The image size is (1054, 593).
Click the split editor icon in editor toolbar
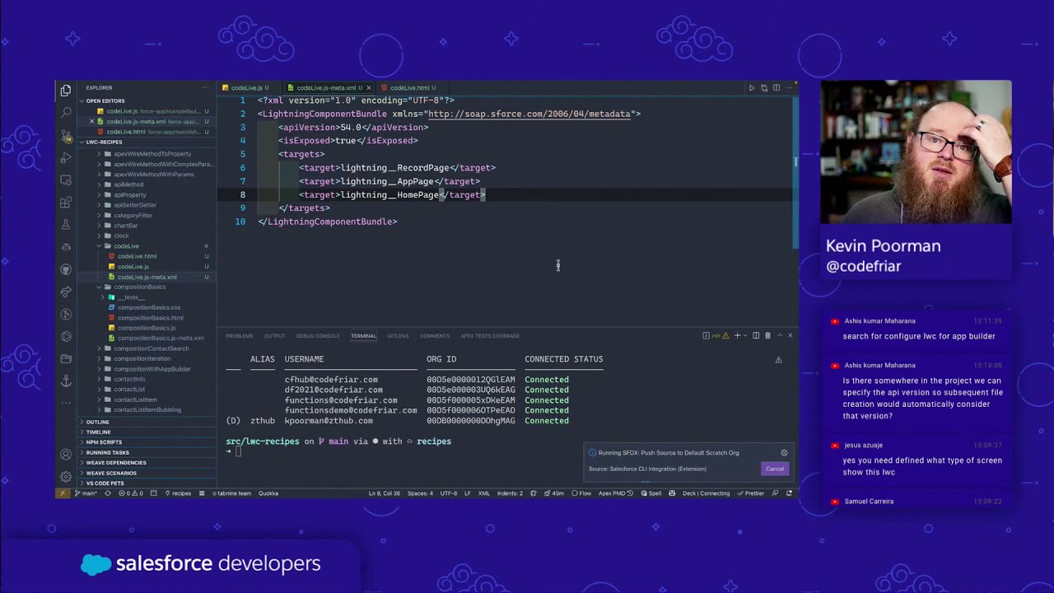(777, 87)
